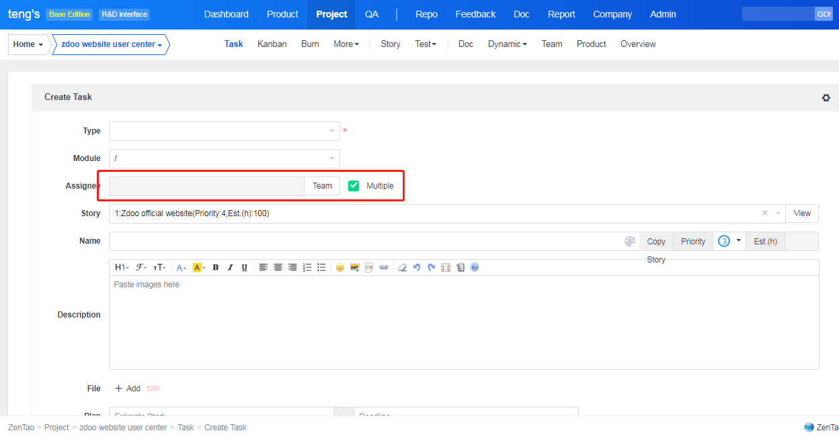Toggle bold formatting in the description editor
Screen dimensions: 839x439
(216, 267)
